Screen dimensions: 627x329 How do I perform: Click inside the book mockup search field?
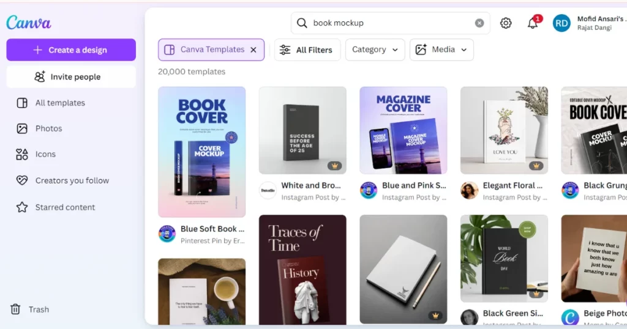pyautogui.click(x=390, y=23)
